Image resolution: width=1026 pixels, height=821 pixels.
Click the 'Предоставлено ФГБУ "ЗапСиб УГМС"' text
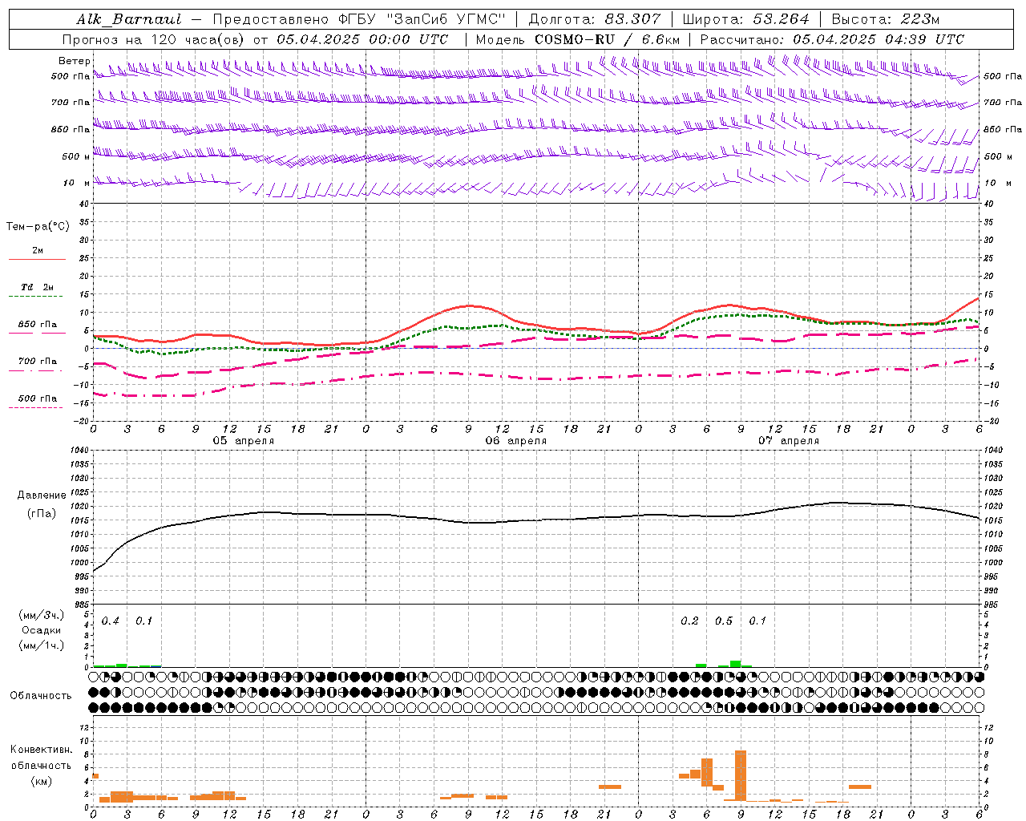tap(359, 19)
